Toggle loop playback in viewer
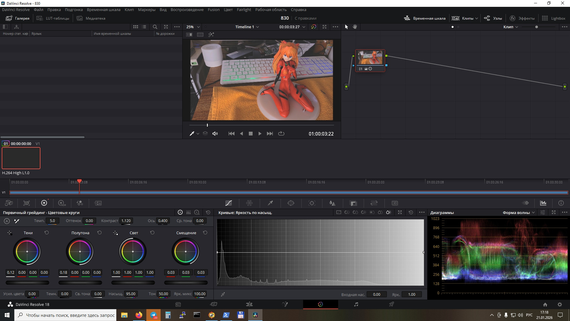The width and height of the screenshot is (570, 321). pyautogui.click(x=281, y=134)
